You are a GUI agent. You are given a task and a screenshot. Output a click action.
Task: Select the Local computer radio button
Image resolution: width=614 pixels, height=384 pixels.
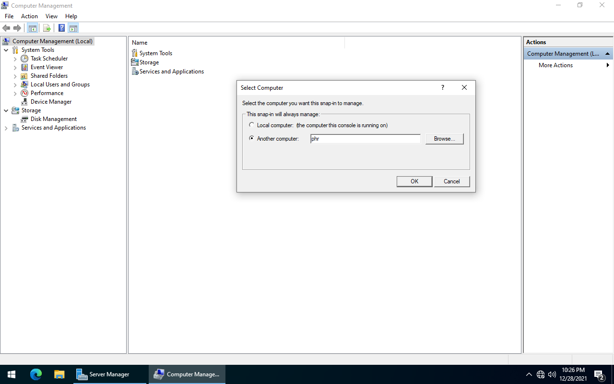click(251, 124)
